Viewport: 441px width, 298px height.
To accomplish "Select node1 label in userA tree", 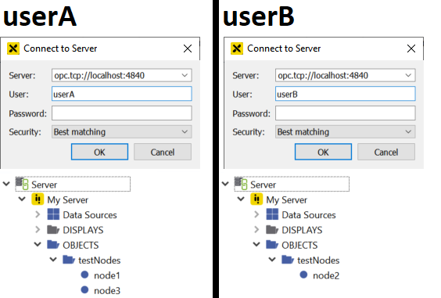I will point(107,275).
